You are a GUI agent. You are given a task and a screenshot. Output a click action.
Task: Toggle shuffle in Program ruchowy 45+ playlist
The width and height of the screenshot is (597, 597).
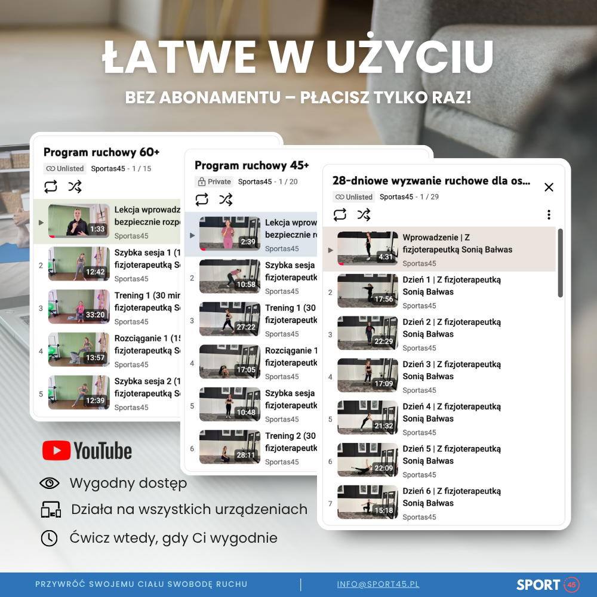pyautogui.click(x=226, y=200)
